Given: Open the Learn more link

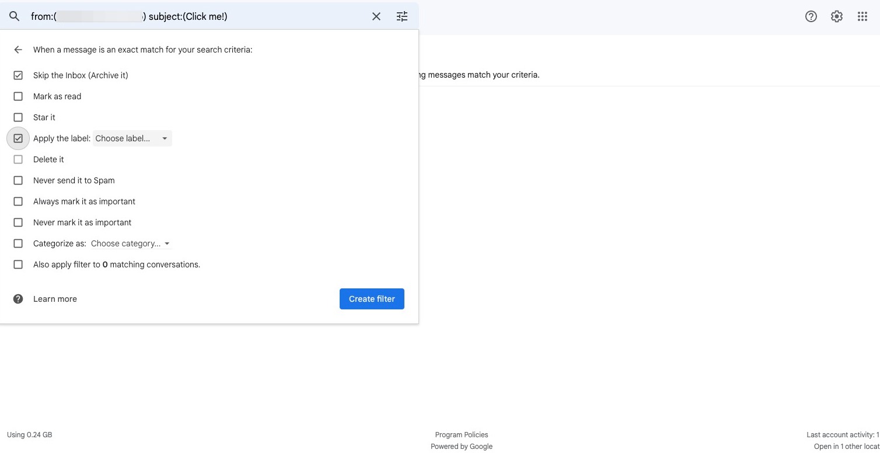Looking at the screenshot, I should [55, 299].
